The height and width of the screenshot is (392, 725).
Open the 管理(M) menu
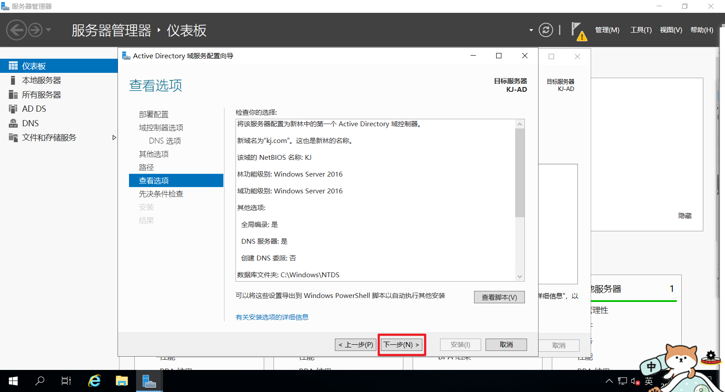[607, 30]
